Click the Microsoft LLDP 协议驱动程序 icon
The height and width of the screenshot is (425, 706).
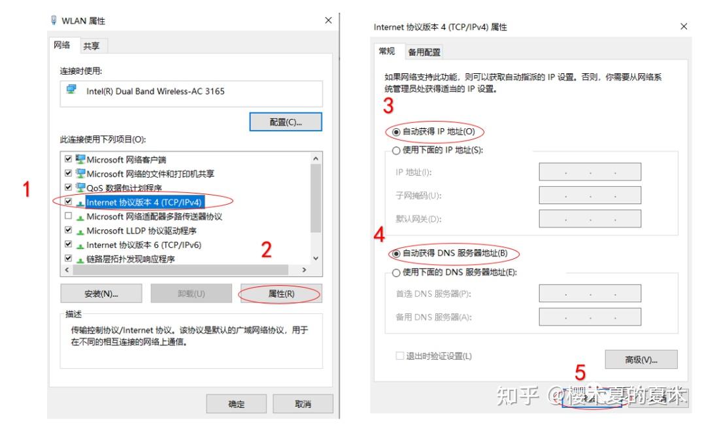click(80, 232)
